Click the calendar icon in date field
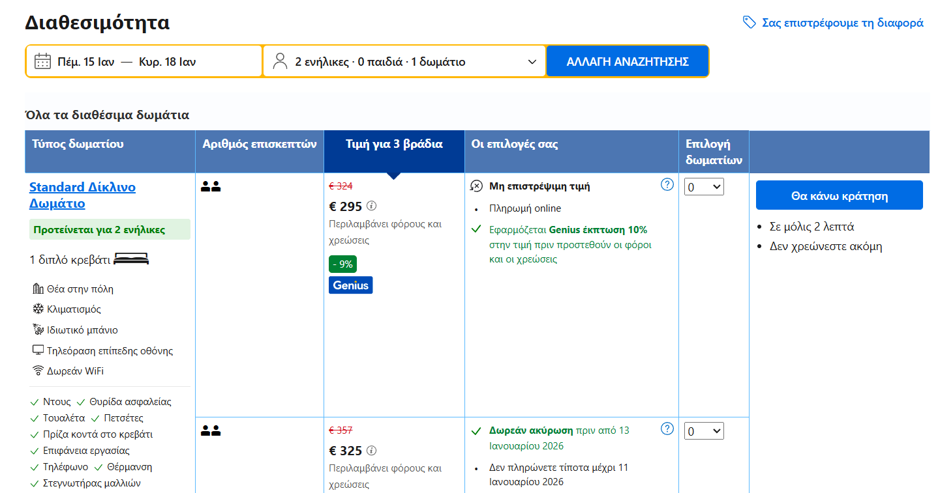Viewport: 940px width, 493px height. point(42,62)
